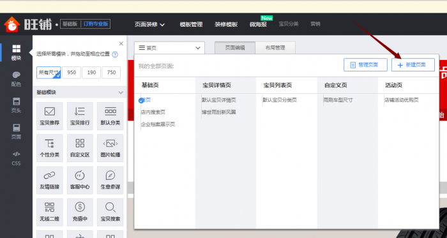Click the 基础版 version label
Screen dimensions: 447x238
coord(70,24)
